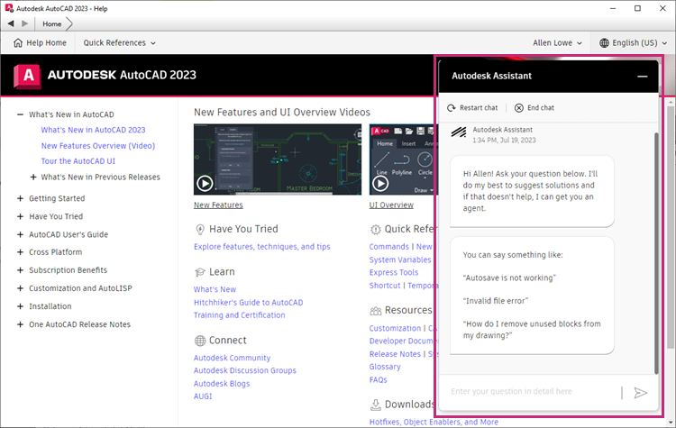This screenshot has width=676, height=428.
Task: Go forward with the right arrow
Action: click(x=25, y=23)
